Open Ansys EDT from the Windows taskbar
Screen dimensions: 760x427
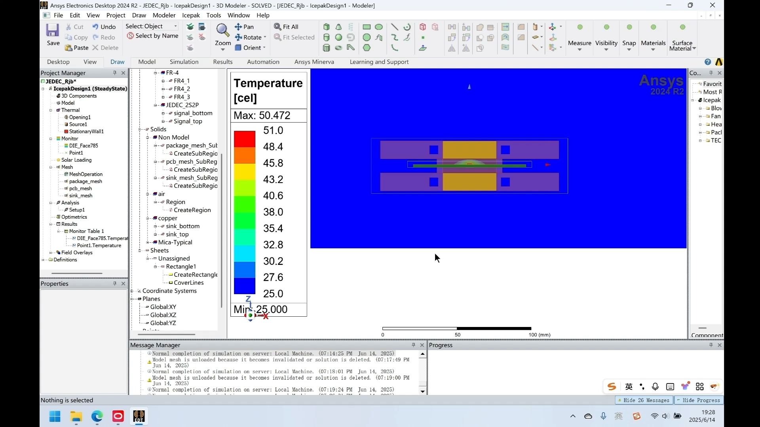coord(139,416)
